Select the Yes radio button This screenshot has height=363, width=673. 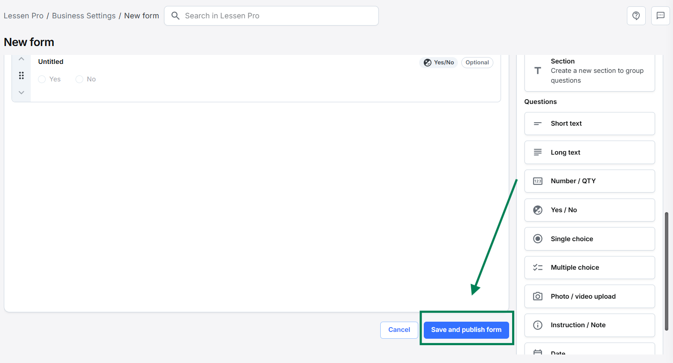pyautogui.click(x=42, y=79)
